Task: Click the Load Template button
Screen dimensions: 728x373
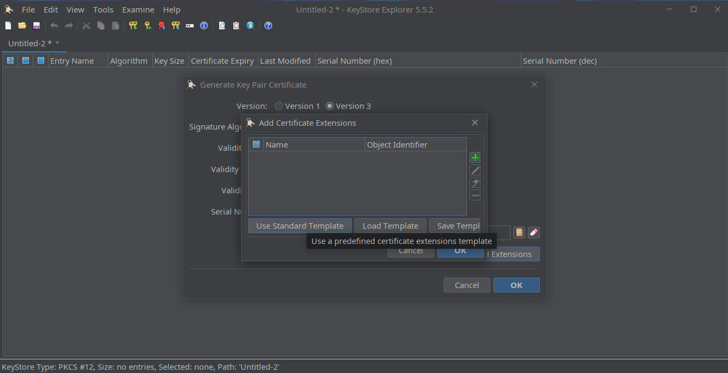Action: pos(390,226)
